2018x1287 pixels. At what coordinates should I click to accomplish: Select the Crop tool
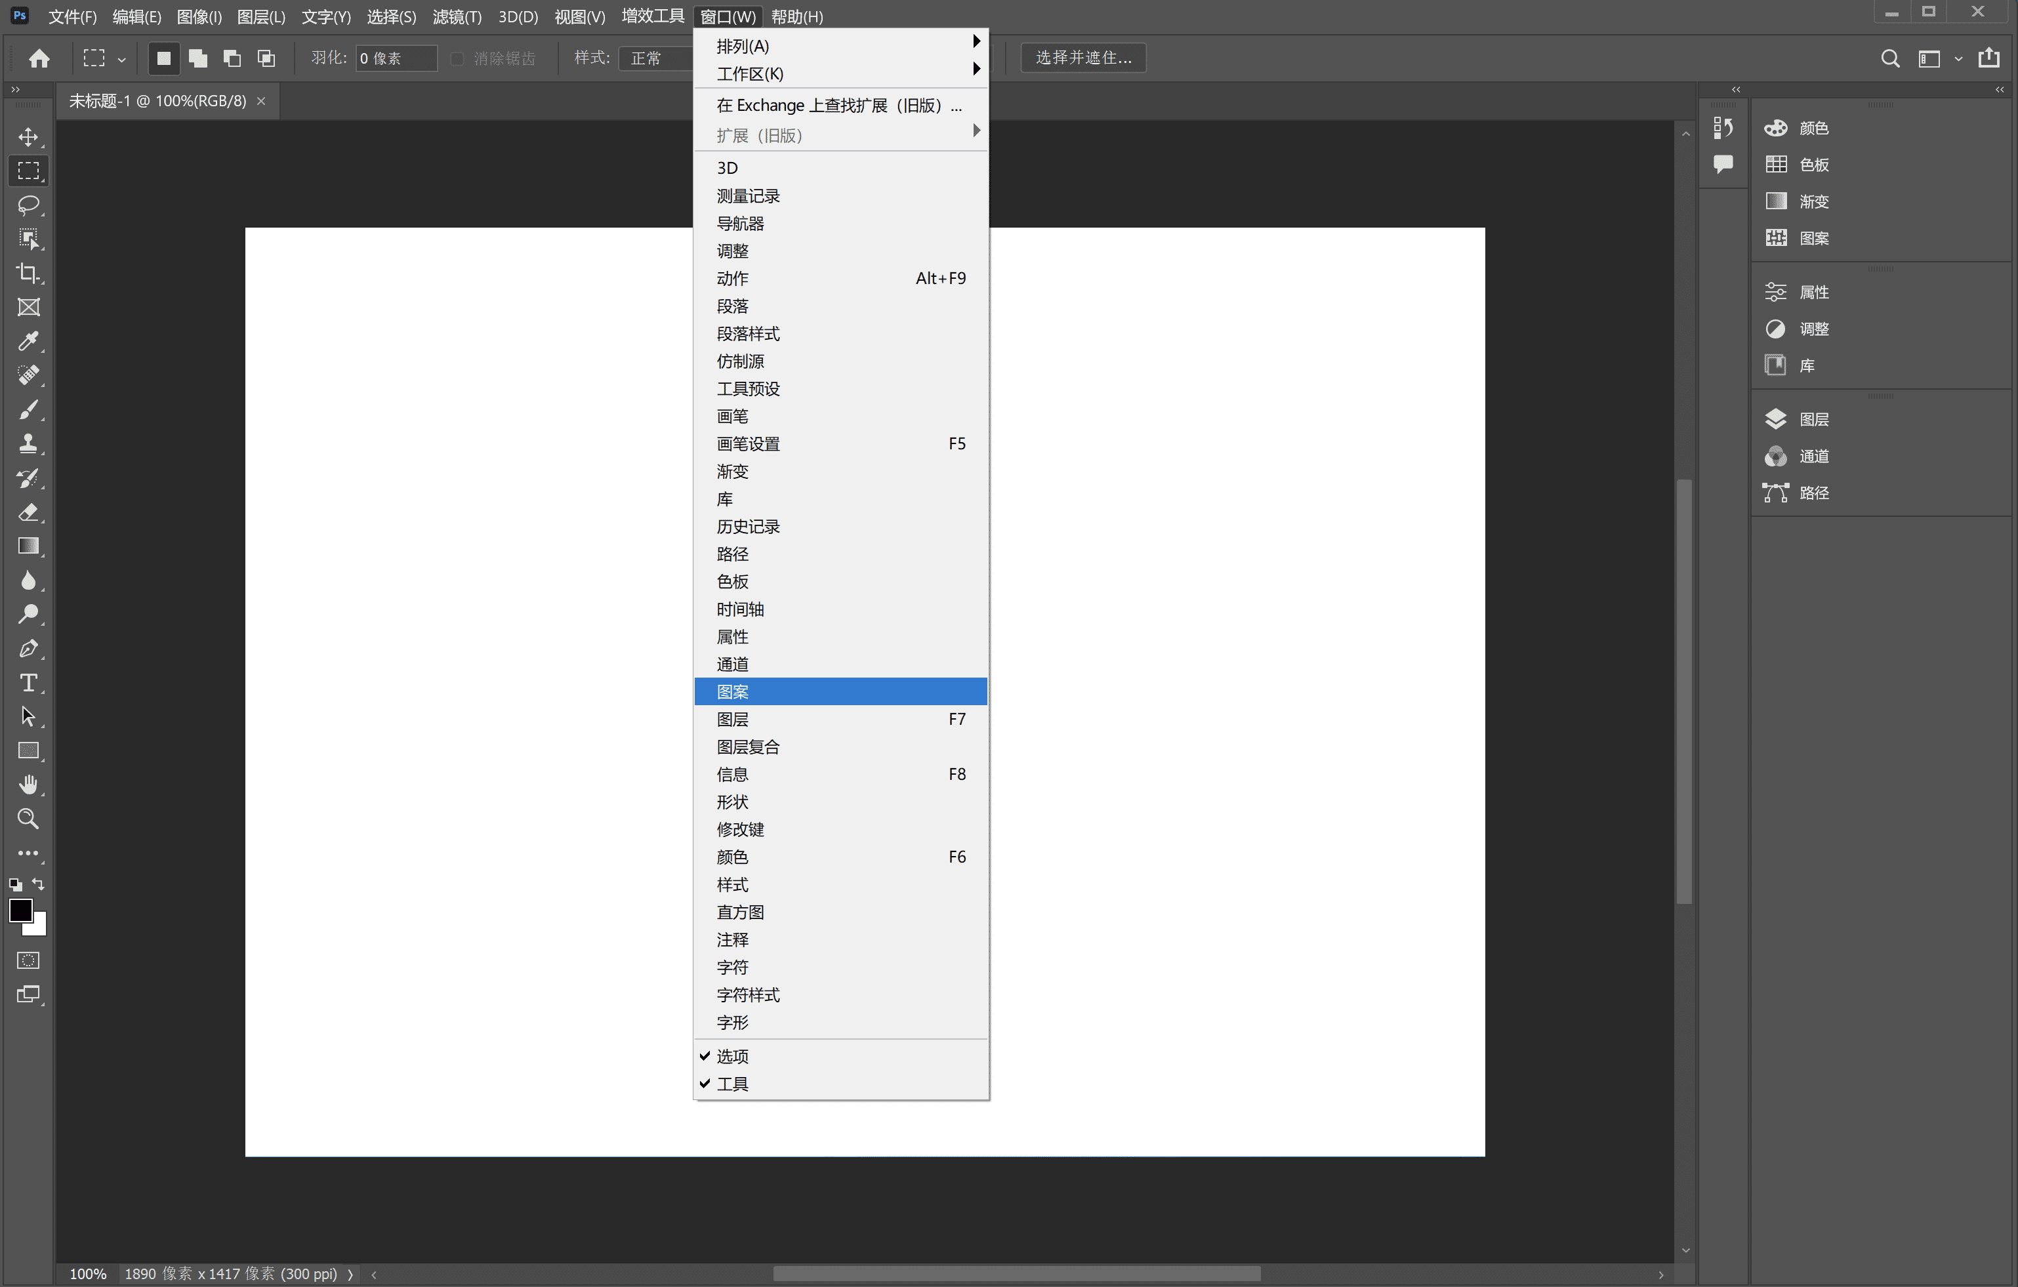28,273
